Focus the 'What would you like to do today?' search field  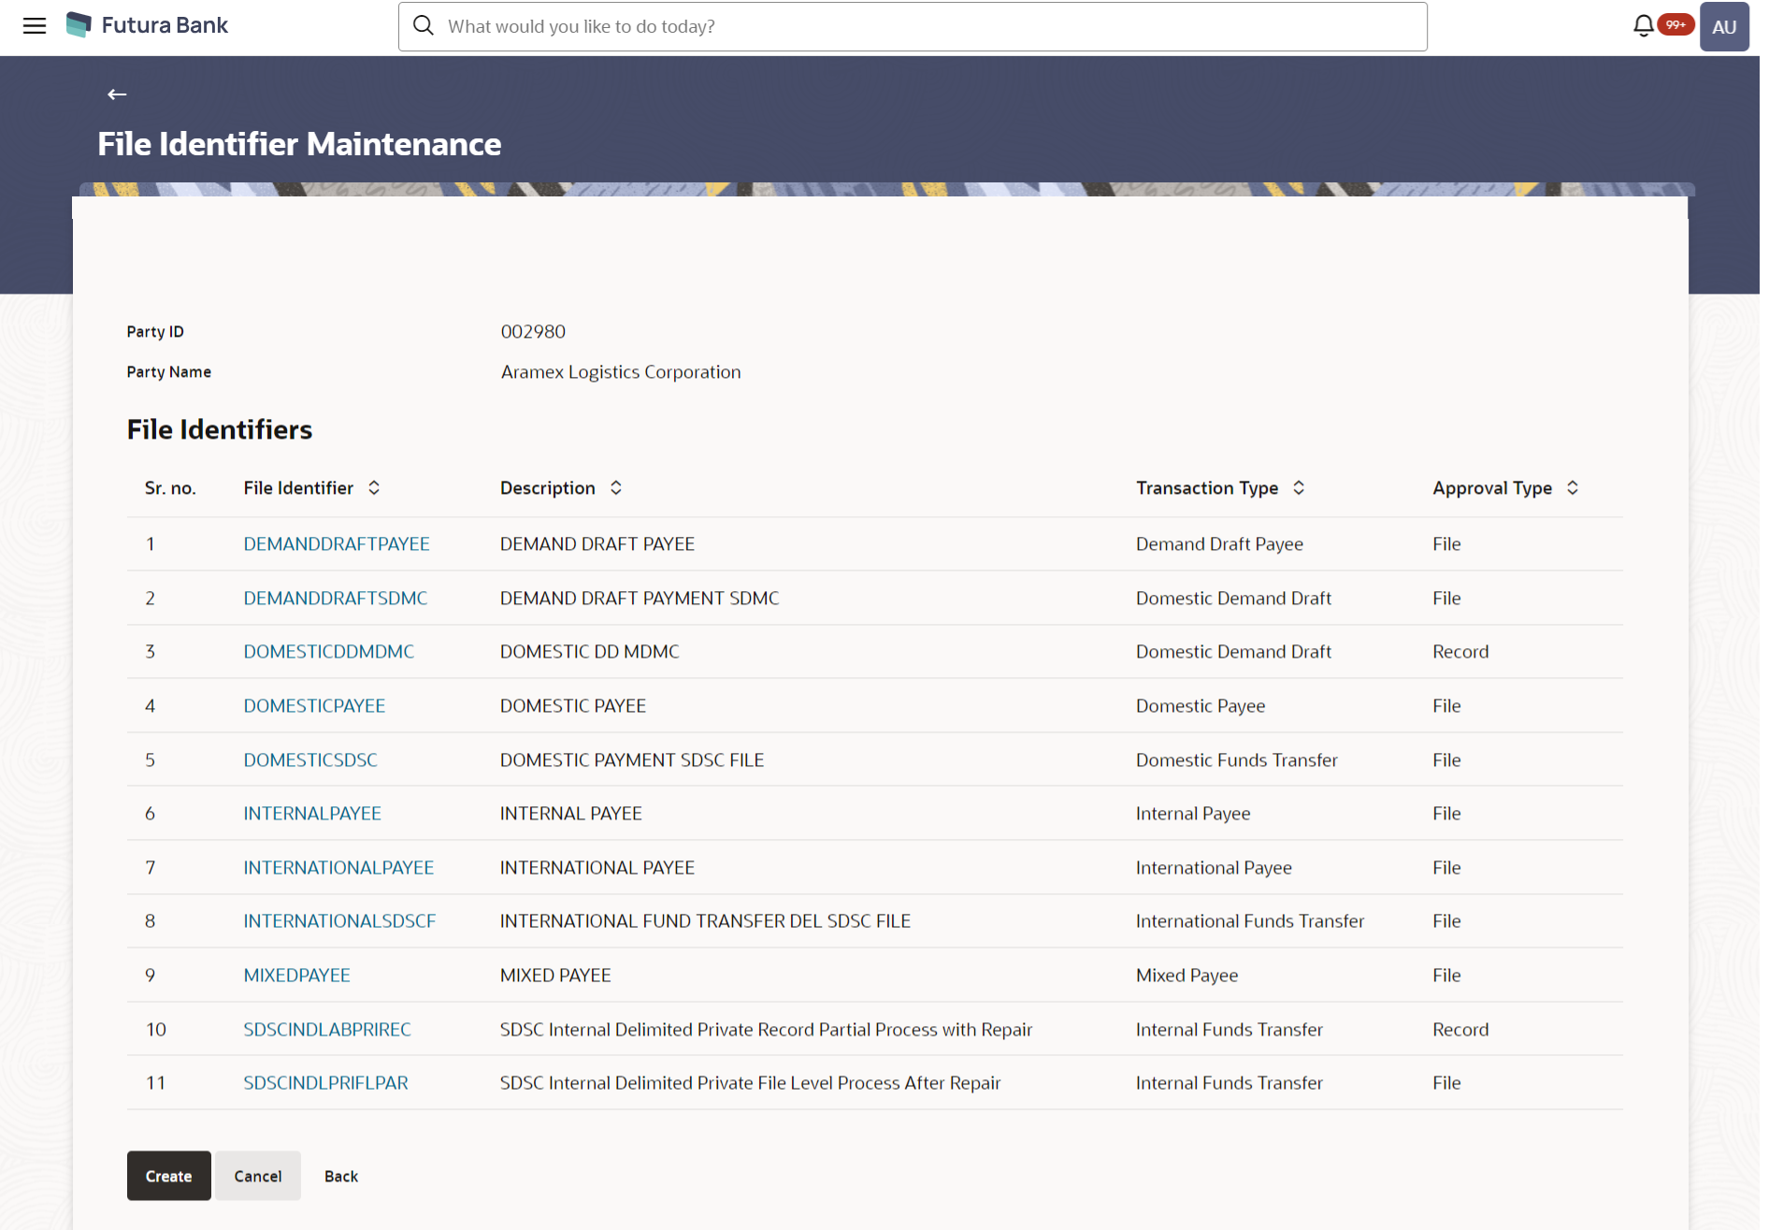click(913, 26)
